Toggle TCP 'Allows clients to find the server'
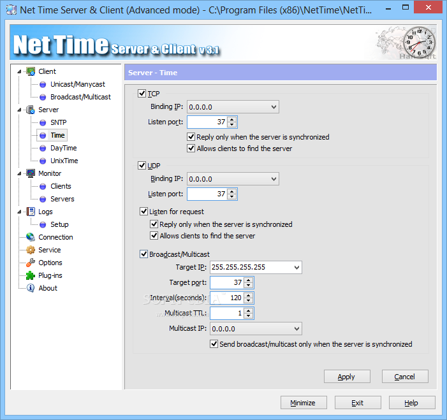This screenshot has height=420, width=447. pyautogui.click(x=191, y=148)
